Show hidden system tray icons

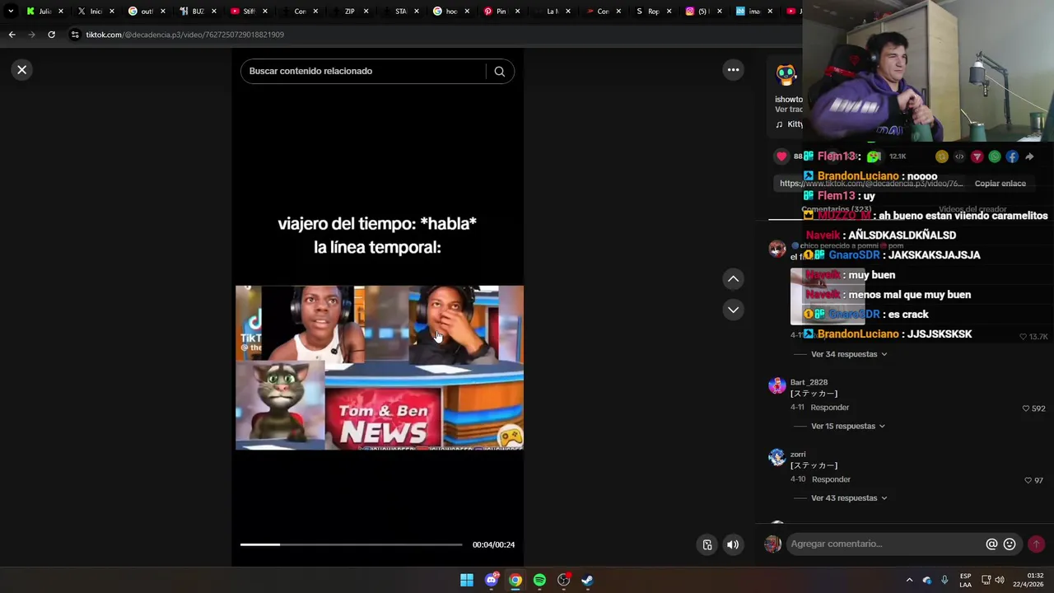pyautogui.click(x=909, y=581)
